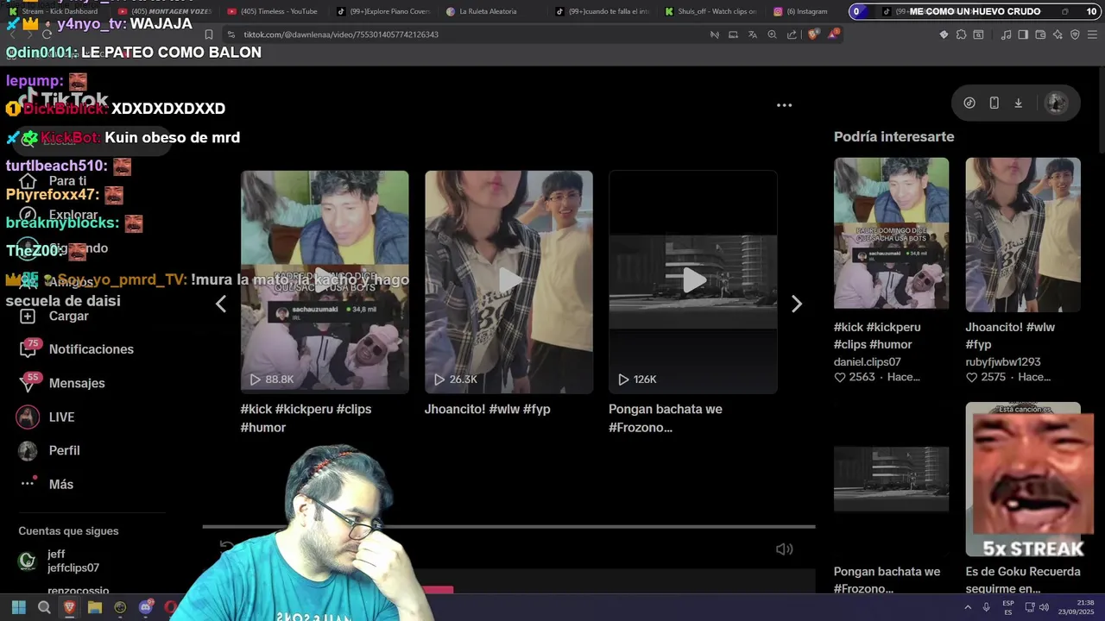
Task: Open rubyfjwbw1293 suggested video thumbnail
Action: point(1023,235)
